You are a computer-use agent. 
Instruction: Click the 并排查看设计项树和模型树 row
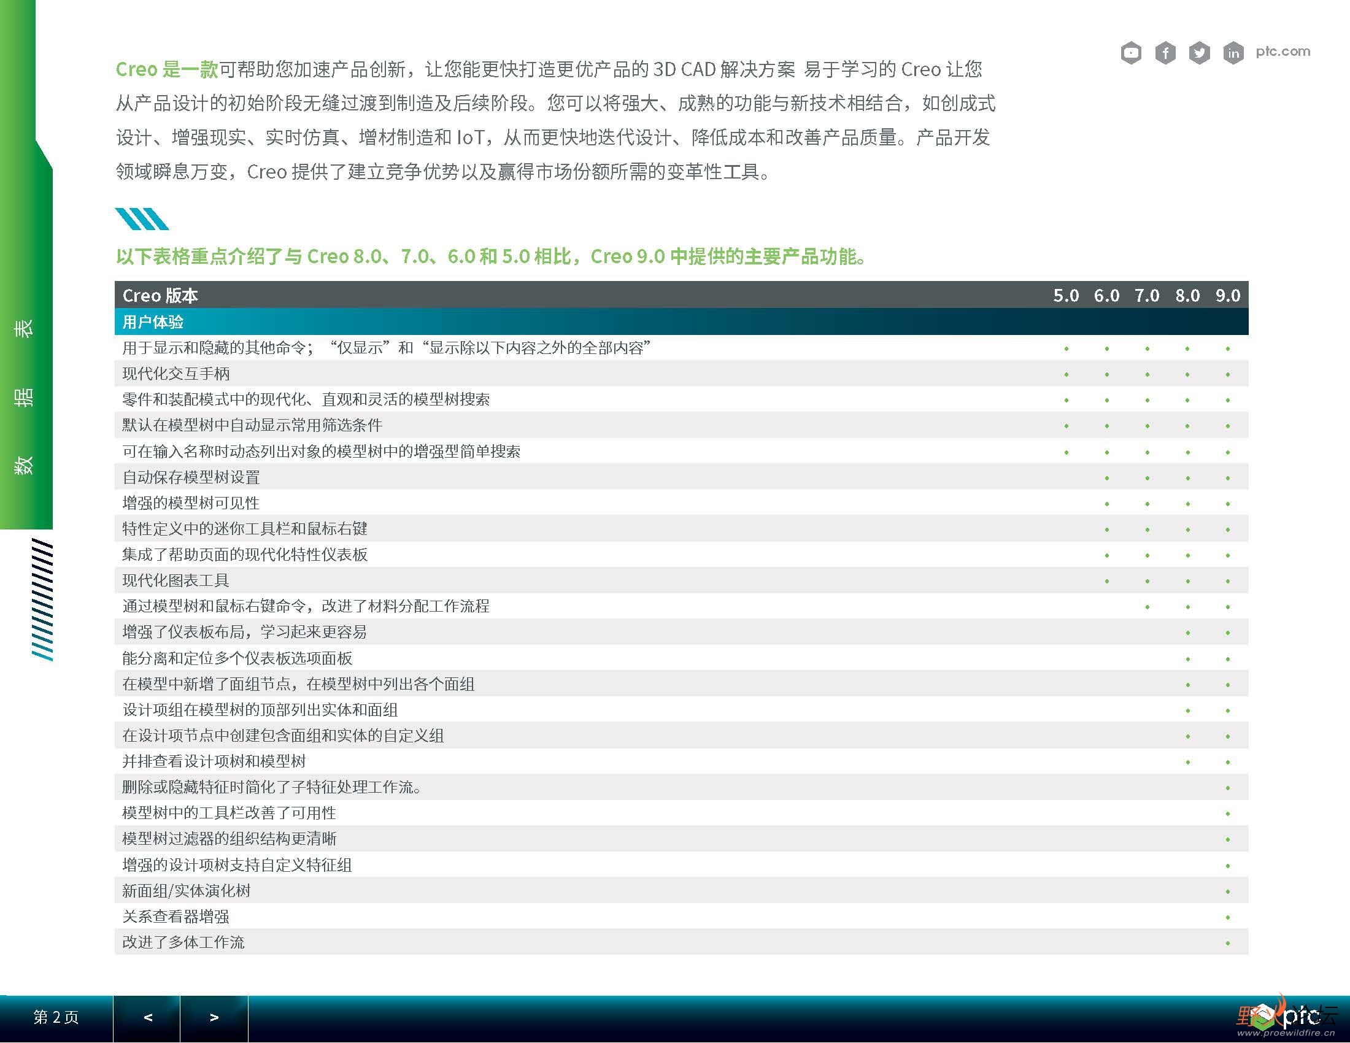(681, 761)
